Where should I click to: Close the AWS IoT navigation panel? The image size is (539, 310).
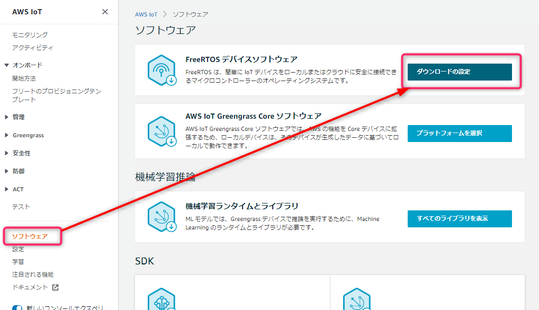tap(105, 12)
